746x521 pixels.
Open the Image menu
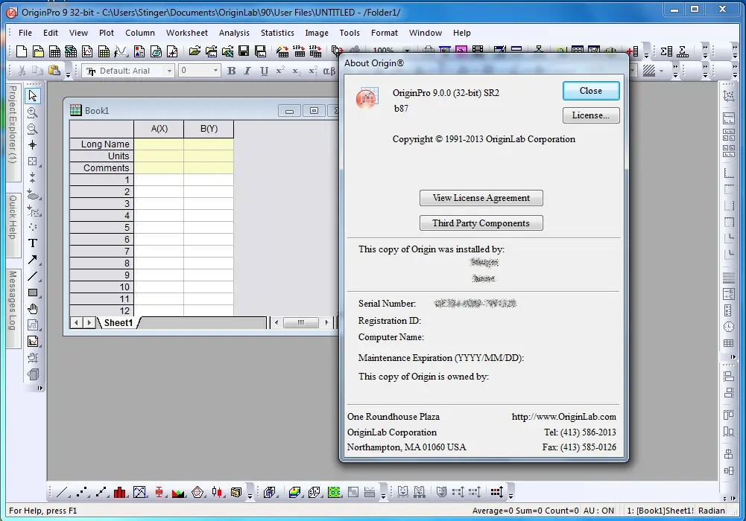[x=317, y=33]
